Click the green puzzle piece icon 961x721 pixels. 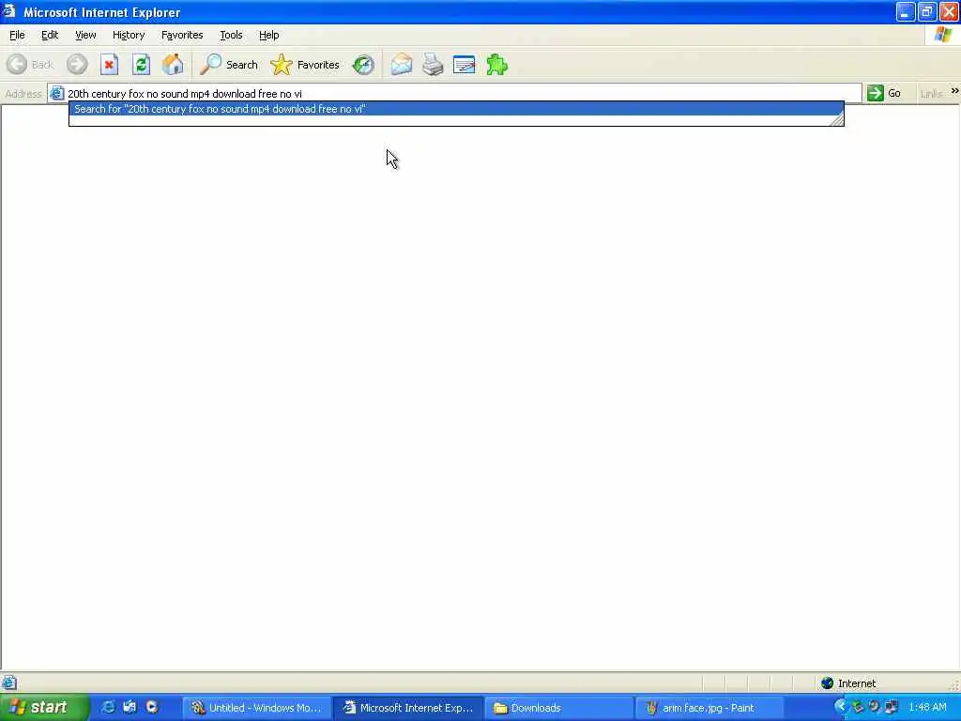(496, 65)
